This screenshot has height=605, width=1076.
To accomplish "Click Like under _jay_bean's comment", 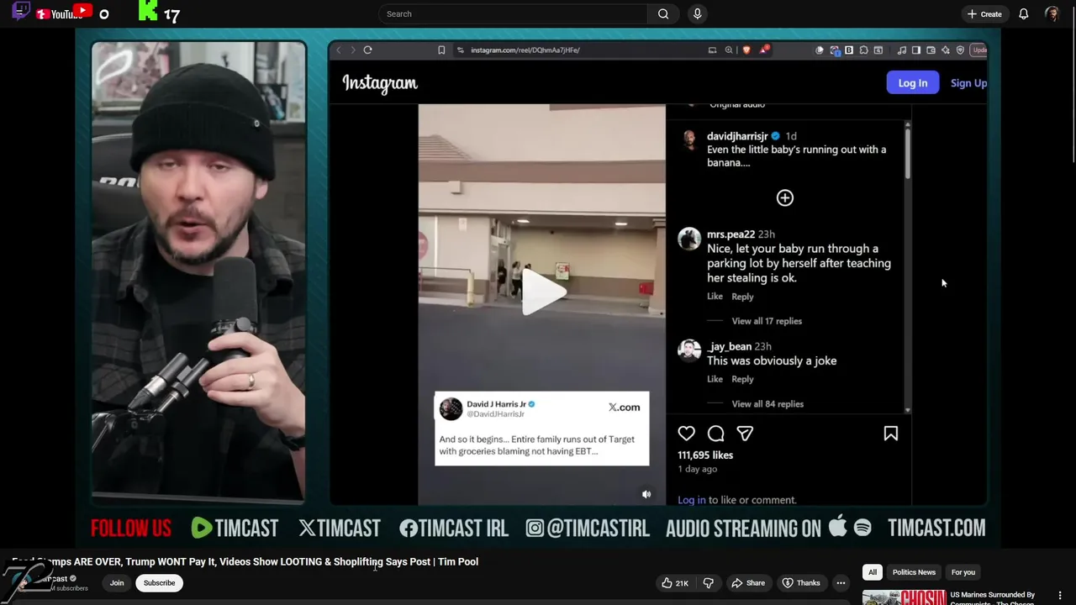I will [x=715, y=378].
